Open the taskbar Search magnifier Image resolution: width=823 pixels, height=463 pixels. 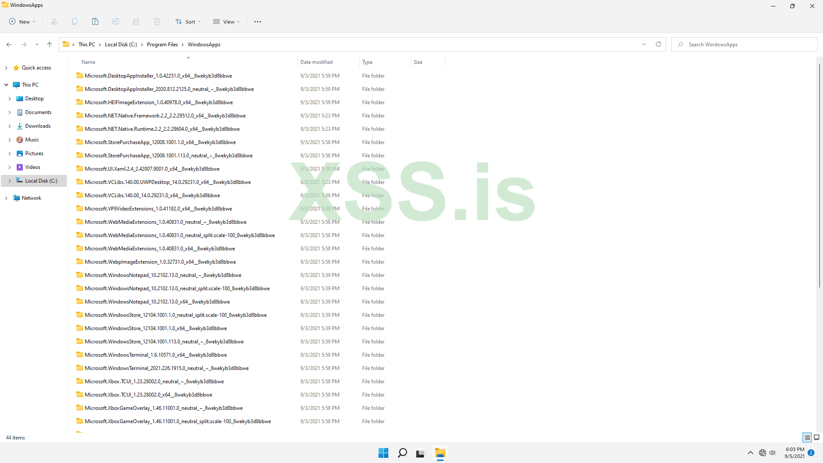coord(402,453)
